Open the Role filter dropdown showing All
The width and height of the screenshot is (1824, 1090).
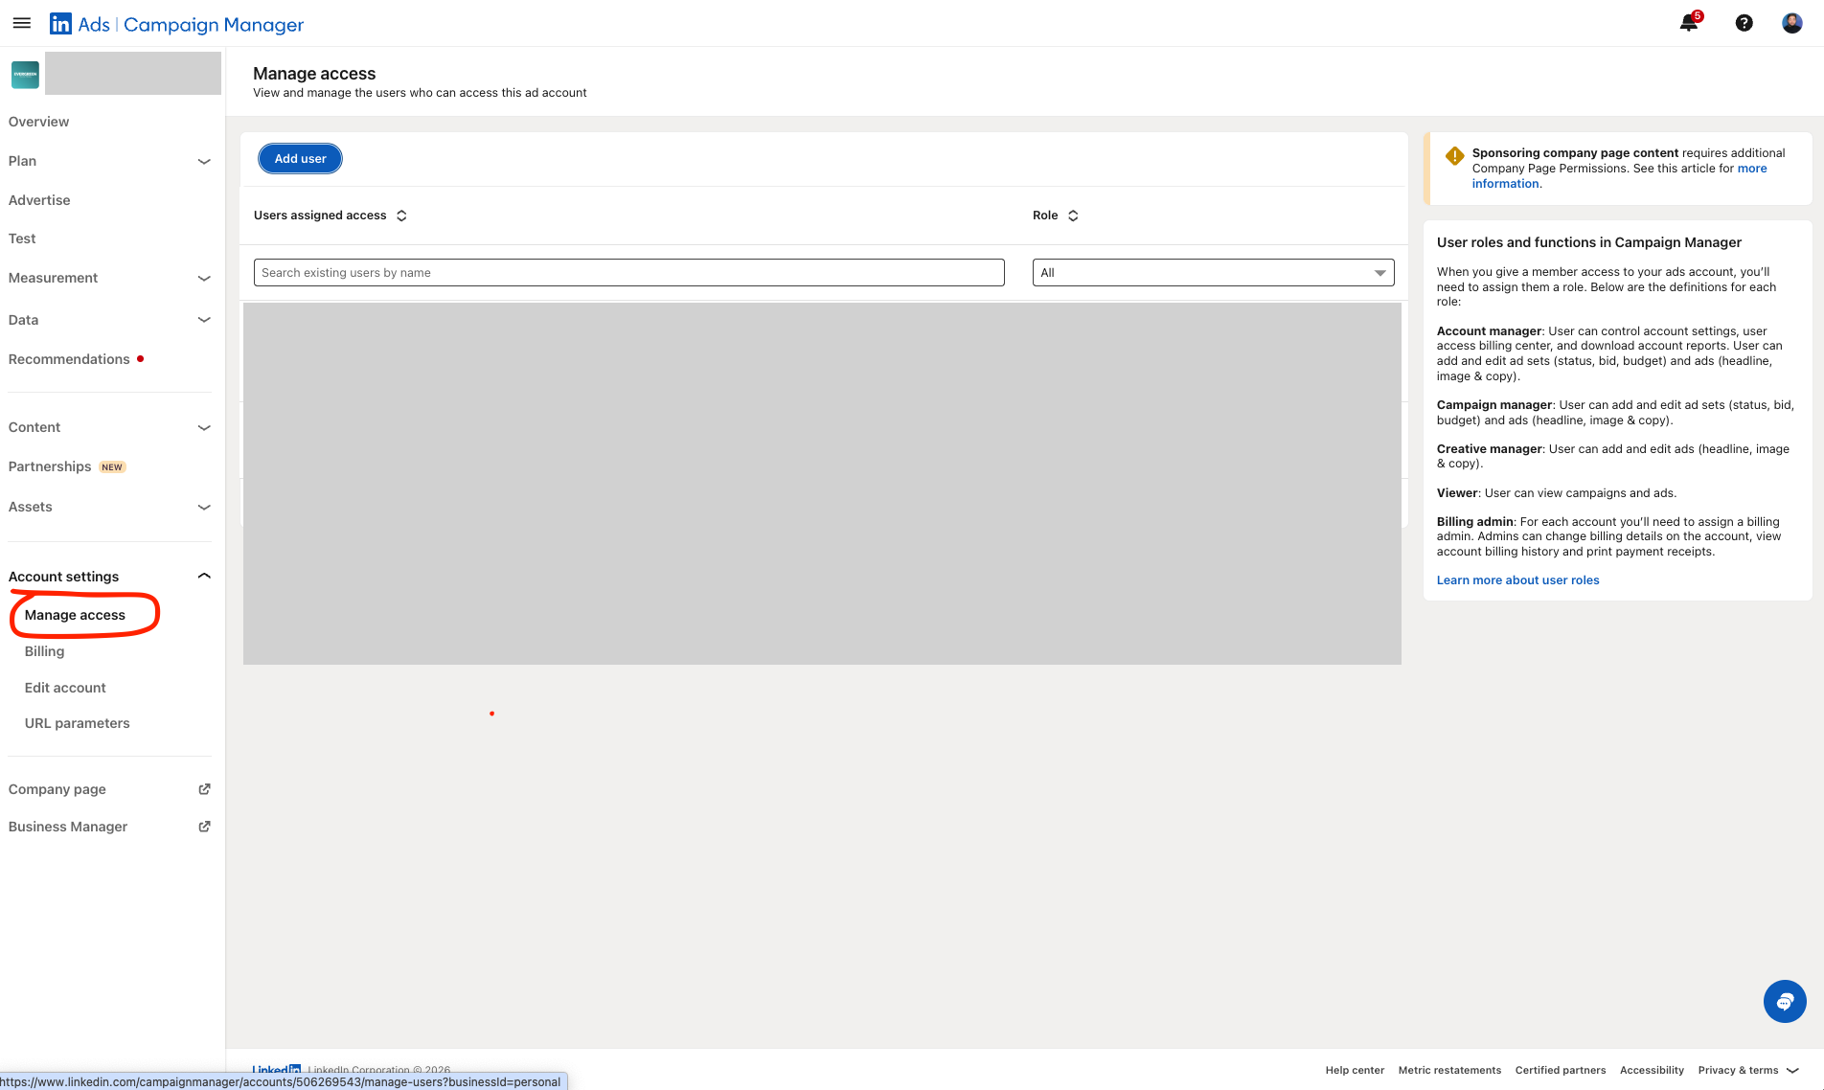pyautogui.click(x=1213, y=273)
